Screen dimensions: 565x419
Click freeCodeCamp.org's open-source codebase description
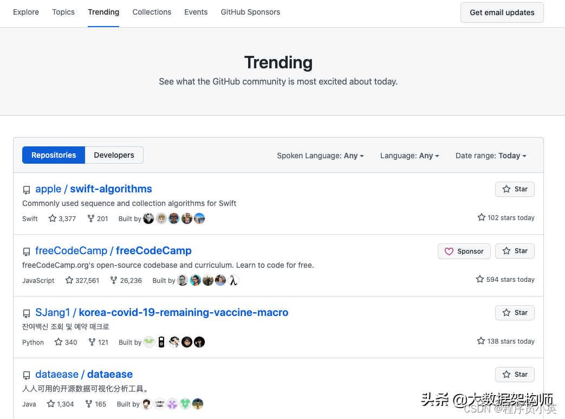pos(168,265)
